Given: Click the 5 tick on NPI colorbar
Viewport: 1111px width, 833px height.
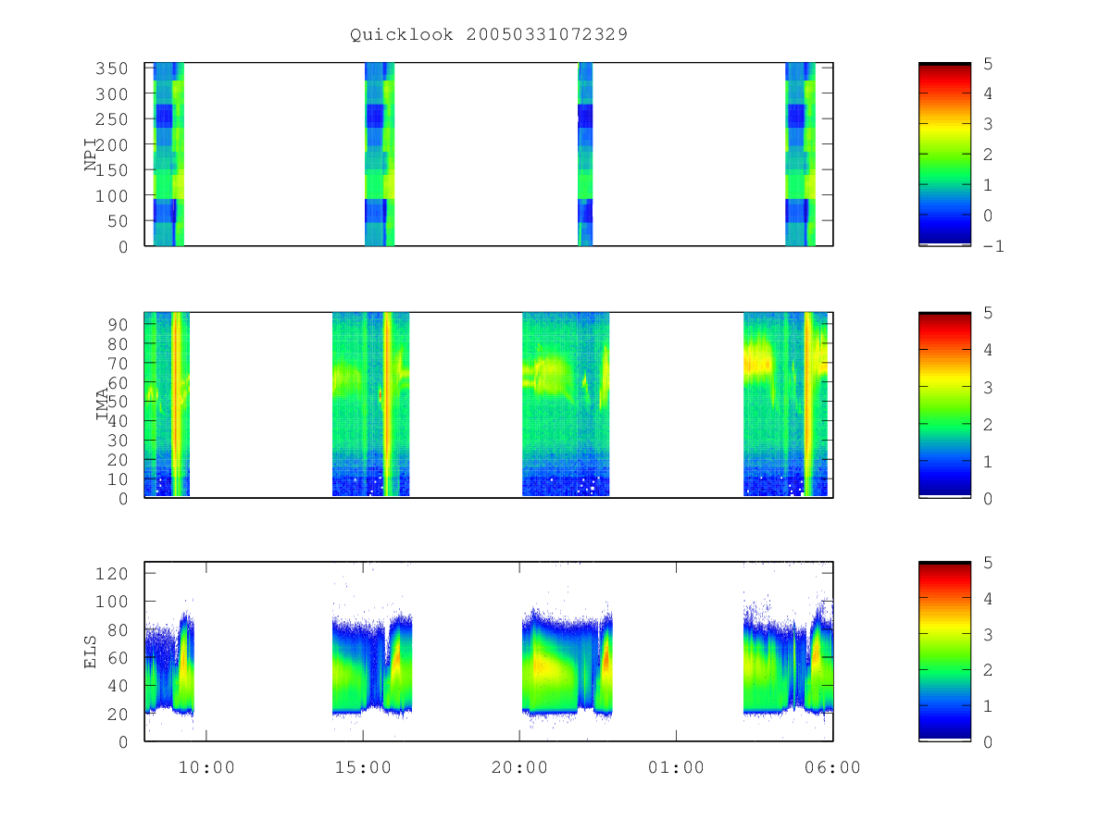Looking at the screenshot, I should (x=989, y=63).
